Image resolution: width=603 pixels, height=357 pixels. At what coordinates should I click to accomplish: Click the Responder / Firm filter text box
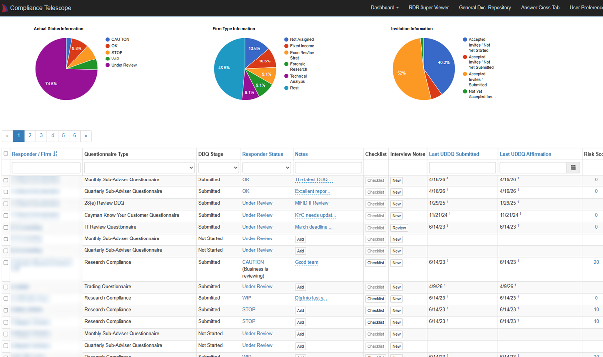pos(46,168)
